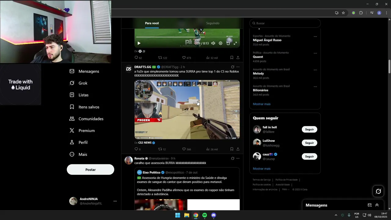Screen dimensions: 391x220
Task: Open Listas in the sidebar
Action: coord(79,95)
